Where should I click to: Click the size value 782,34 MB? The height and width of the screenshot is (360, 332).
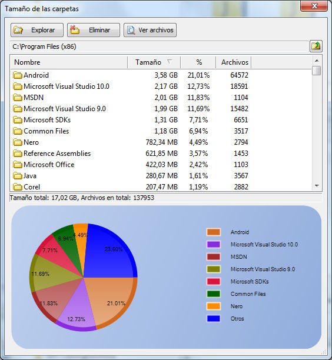[x=161, y=142]
